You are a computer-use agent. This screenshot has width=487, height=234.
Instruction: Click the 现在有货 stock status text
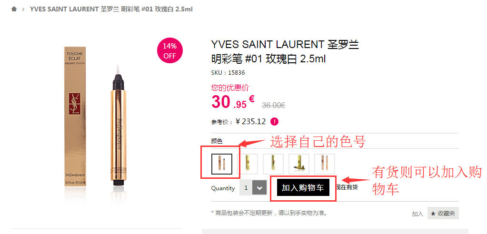[347, 187]
